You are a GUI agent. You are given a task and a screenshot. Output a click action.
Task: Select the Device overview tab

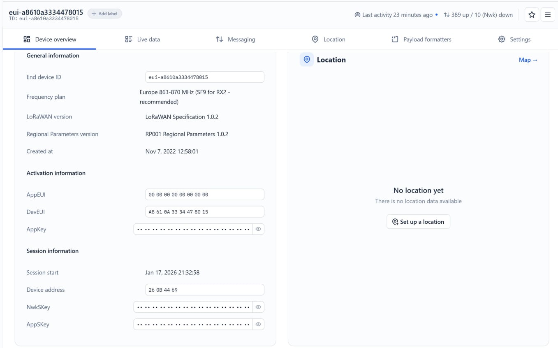tap(50, 39)
